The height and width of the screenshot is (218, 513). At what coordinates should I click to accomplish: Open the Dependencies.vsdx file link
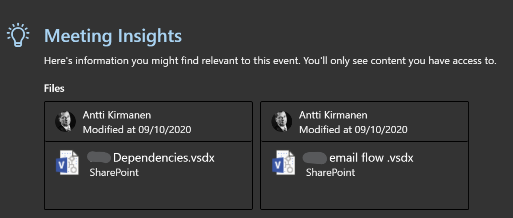[x=164, y=158]
